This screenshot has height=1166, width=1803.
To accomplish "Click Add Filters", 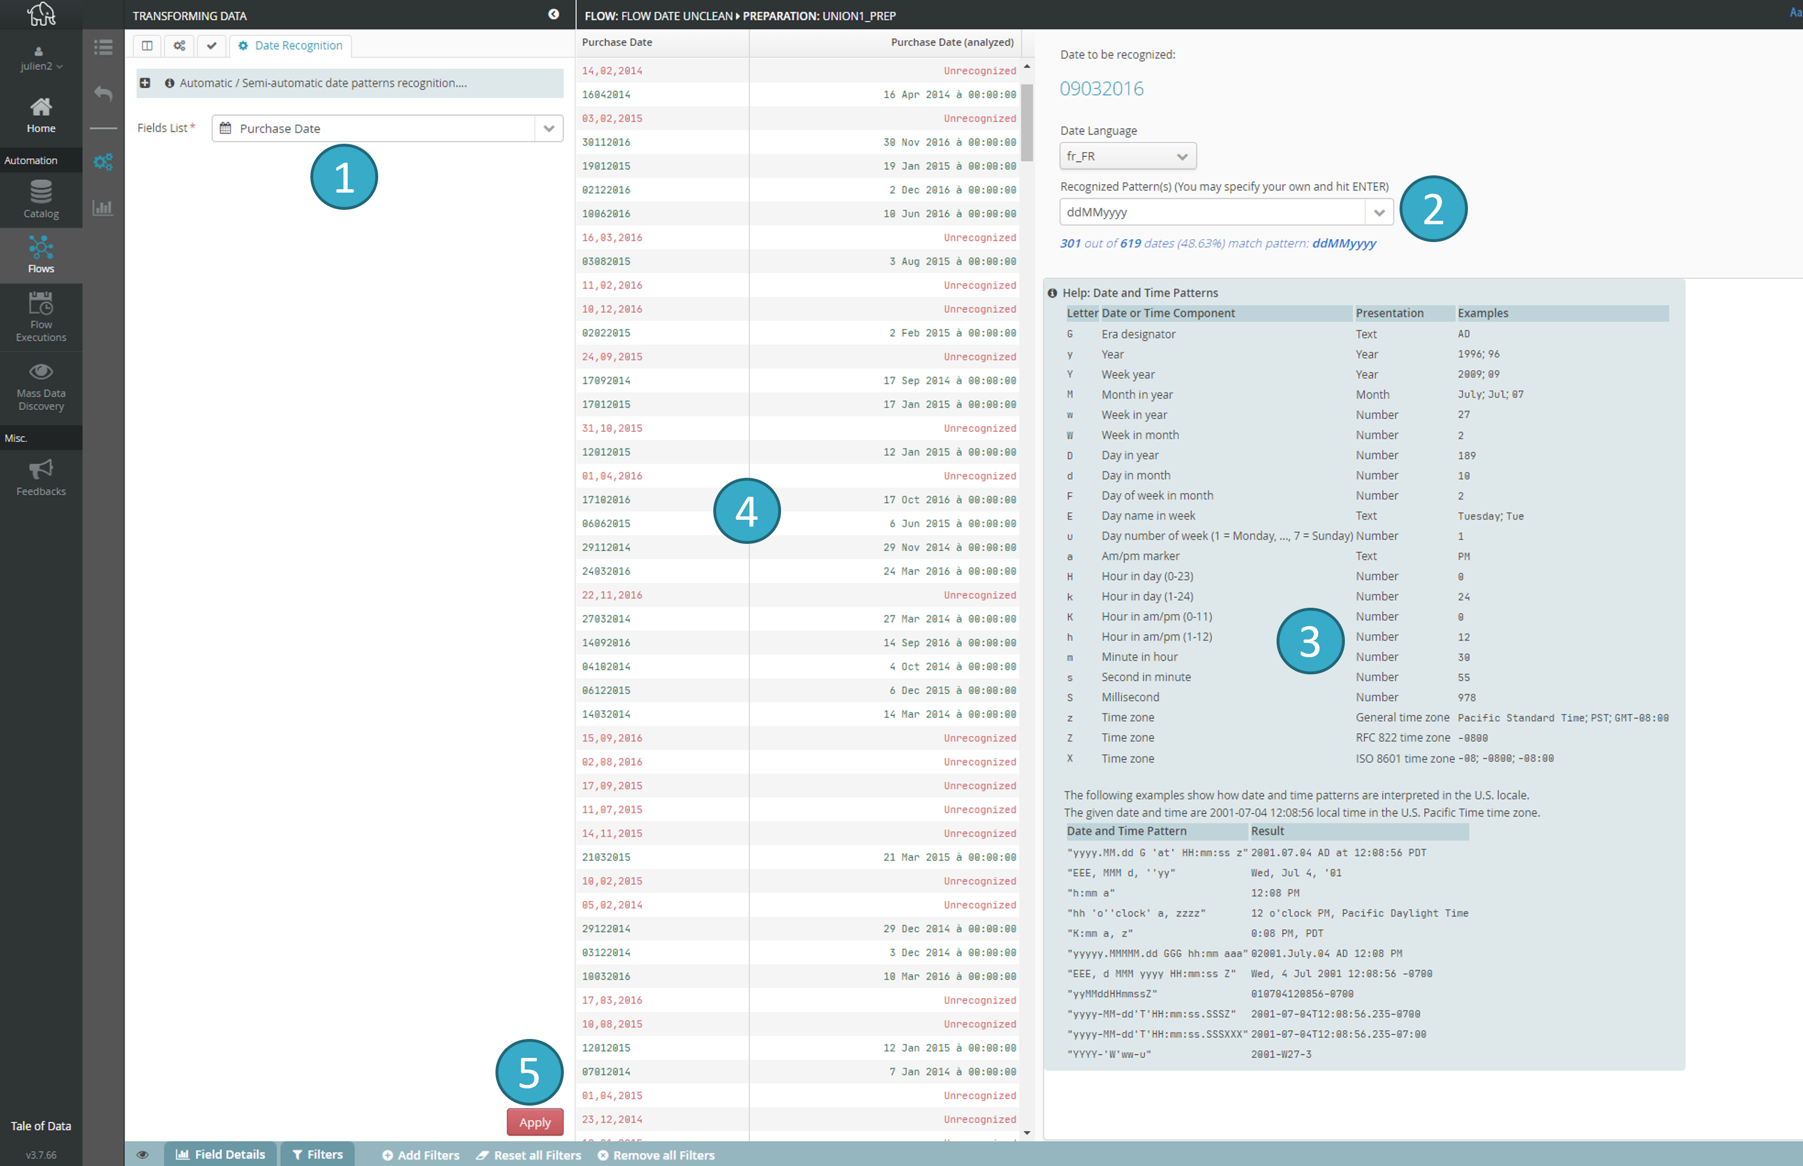I will (x=421, y=1156).
